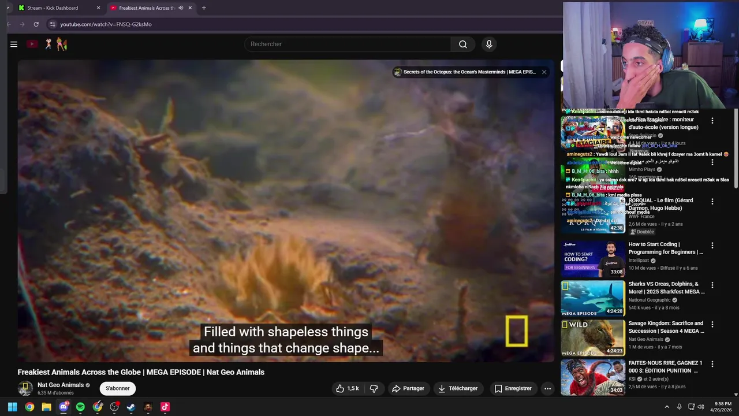Image resolution: width=739 pixels, height=416 pixels.
Task: Open options menu for Sharks VS Orcas video
Action: 712,285
